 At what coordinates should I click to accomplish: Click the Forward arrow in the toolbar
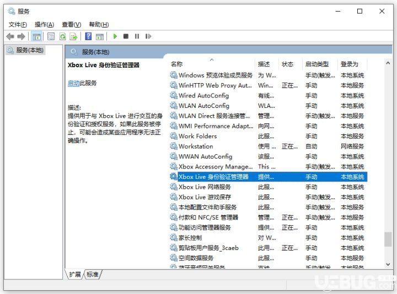pyautogui.click(x=22, y=36)
